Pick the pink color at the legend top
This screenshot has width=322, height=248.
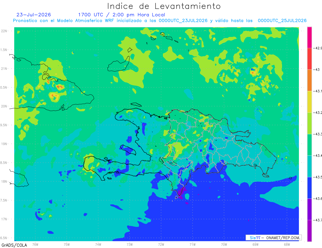click(x=309, y=37)
